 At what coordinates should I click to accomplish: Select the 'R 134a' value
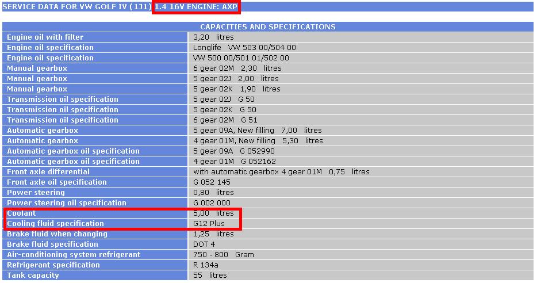206,265
